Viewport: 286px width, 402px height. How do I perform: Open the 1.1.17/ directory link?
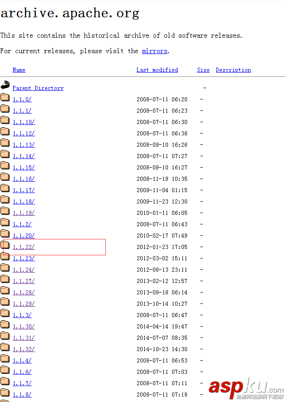point(24,190)
